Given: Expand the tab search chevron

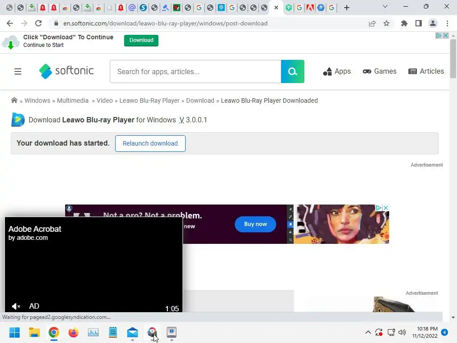Looking at the screenshot, I should click(385, 6).
